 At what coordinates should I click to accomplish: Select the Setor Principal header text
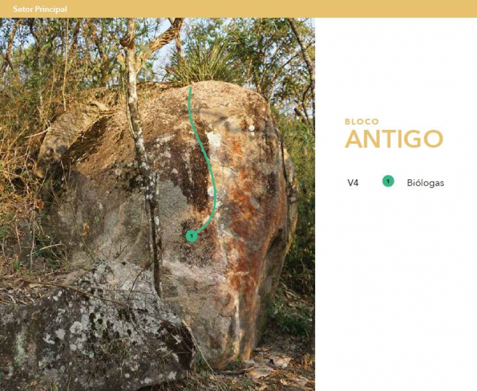coord(40,9)
